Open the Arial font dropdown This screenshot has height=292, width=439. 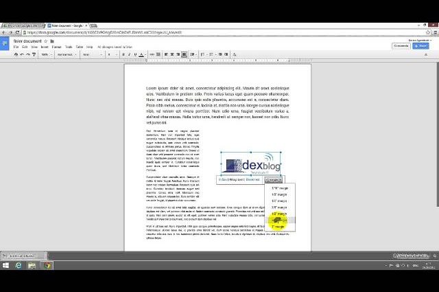click(x=93, y=54)
